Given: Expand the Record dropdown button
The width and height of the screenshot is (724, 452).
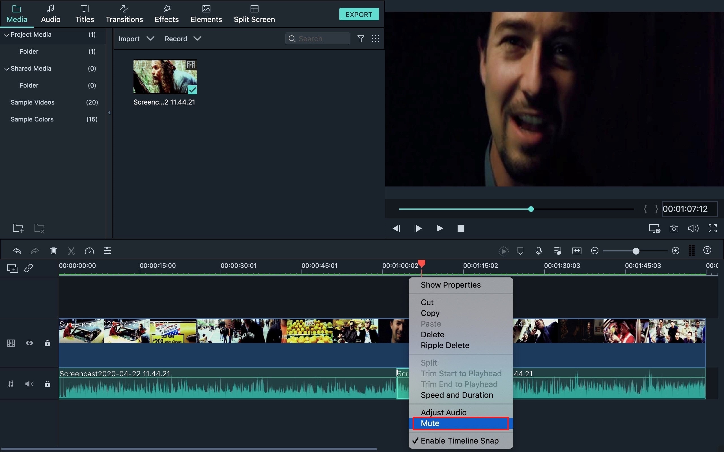Looking at the screenshot, I should pos(198,38).
